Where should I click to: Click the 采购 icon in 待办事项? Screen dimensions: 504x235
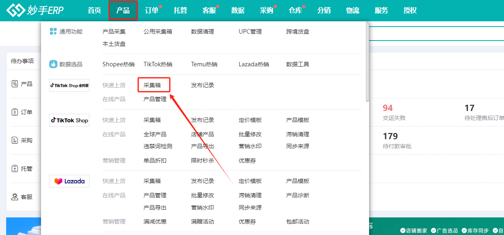coord(14,140)
